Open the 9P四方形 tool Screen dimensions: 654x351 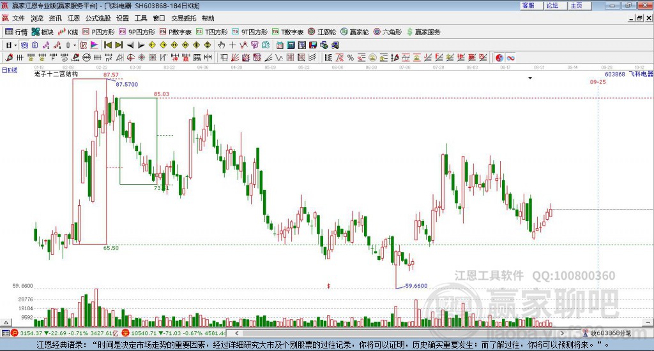137,32
